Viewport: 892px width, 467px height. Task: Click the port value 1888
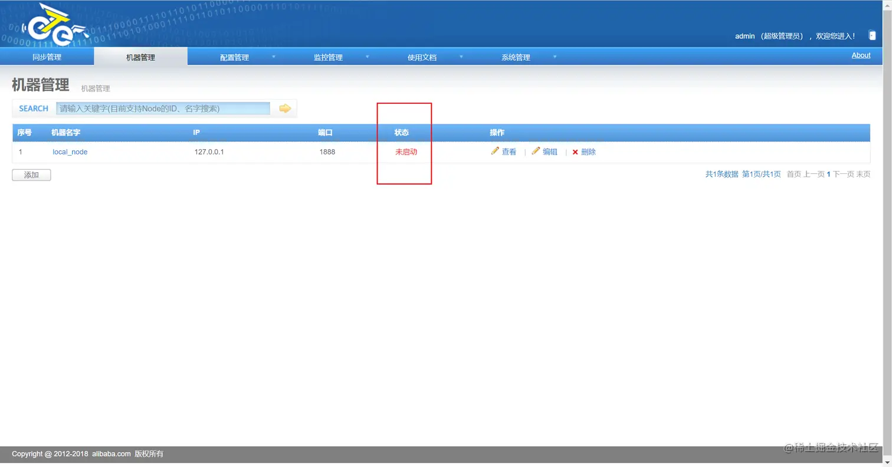tap(327, 152)
